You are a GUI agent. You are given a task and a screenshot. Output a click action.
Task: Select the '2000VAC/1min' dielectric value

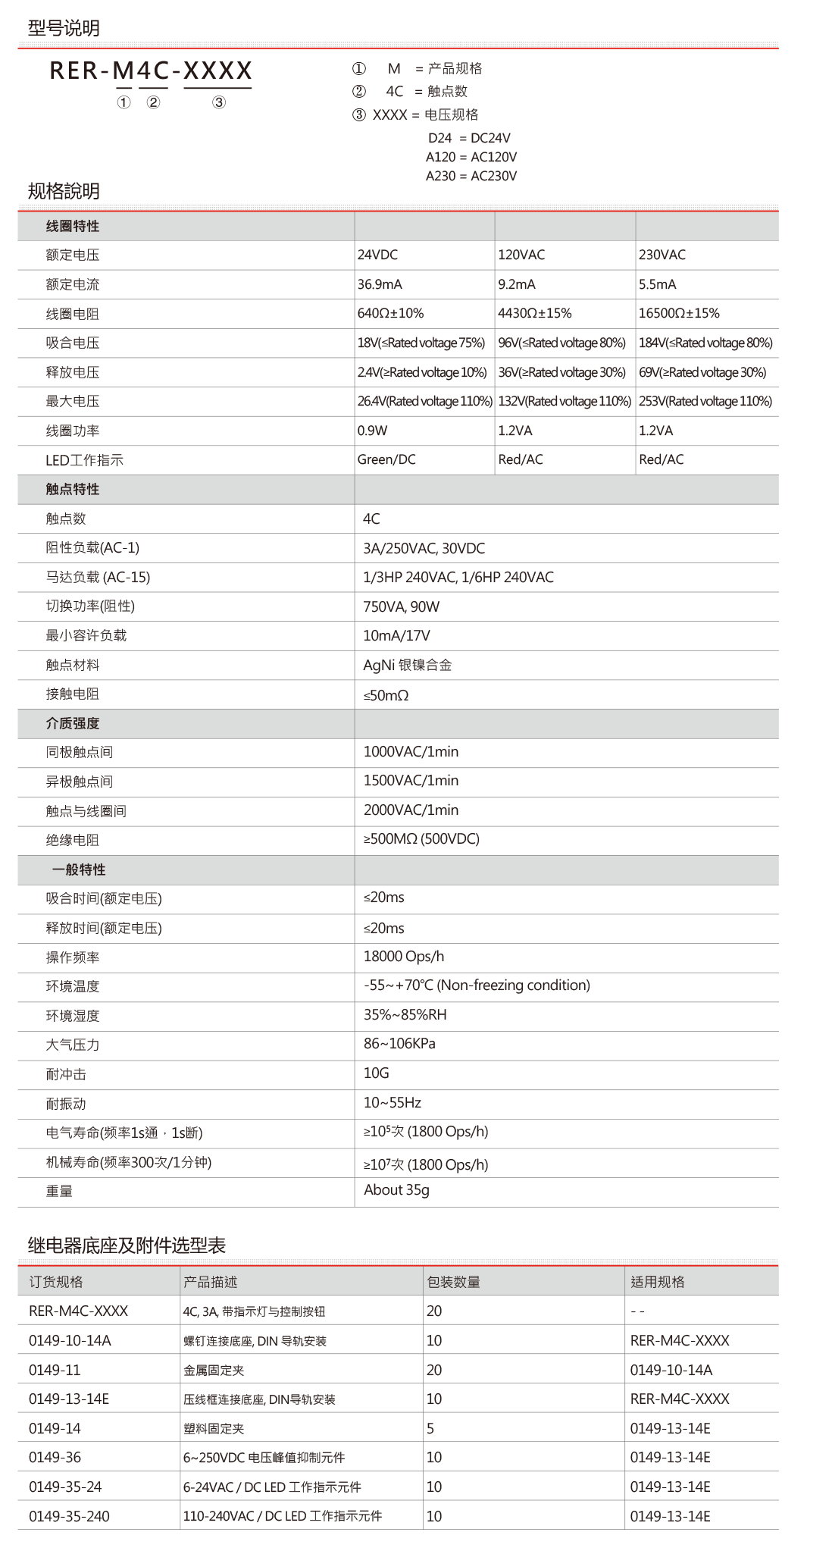(x=411, y=810)
